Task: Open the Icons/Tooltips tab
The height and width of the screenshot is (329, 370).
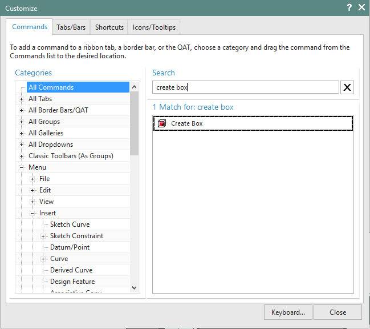Action: (x=154, y=27)
